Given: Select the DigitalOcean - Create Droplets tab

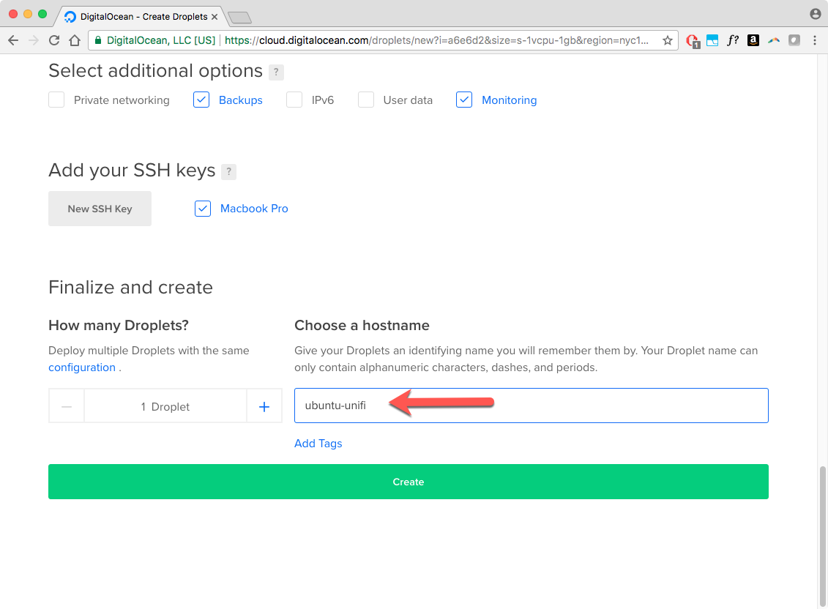Looking at the screenshot, I should coord(141,16).
